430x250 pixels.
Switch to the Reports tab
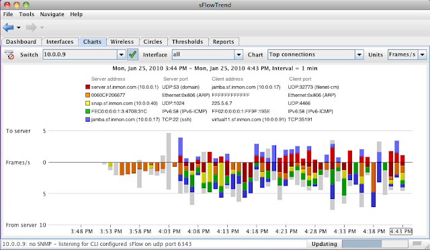[x=224, y=42]
